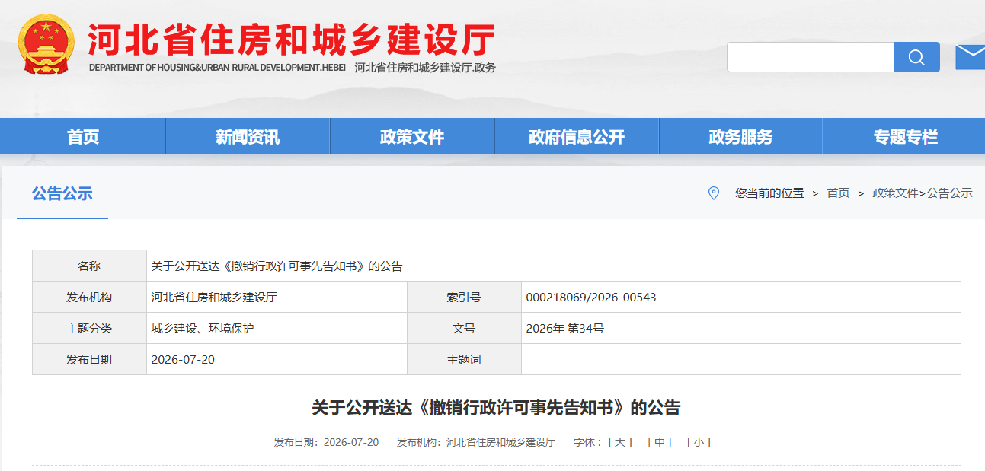Set font size to 大
985x471 pixels.
620,442
